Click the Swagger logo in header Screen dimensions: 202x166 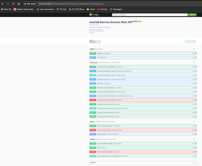click(x=95, y=15)
